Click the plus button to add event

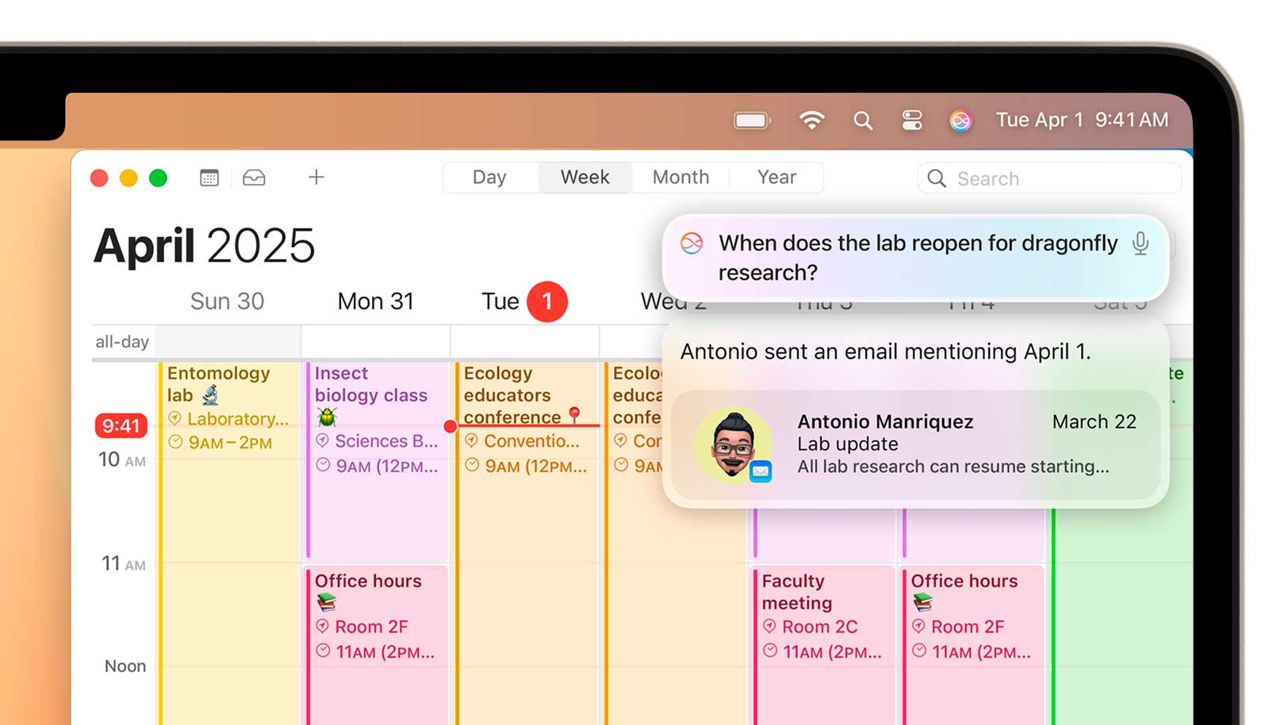click(316, 177)
